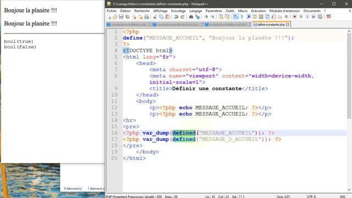Screen dimensions: 352x198
Task: Toggle synchronized horizontal scrolling icon
Action: [227, 17]
